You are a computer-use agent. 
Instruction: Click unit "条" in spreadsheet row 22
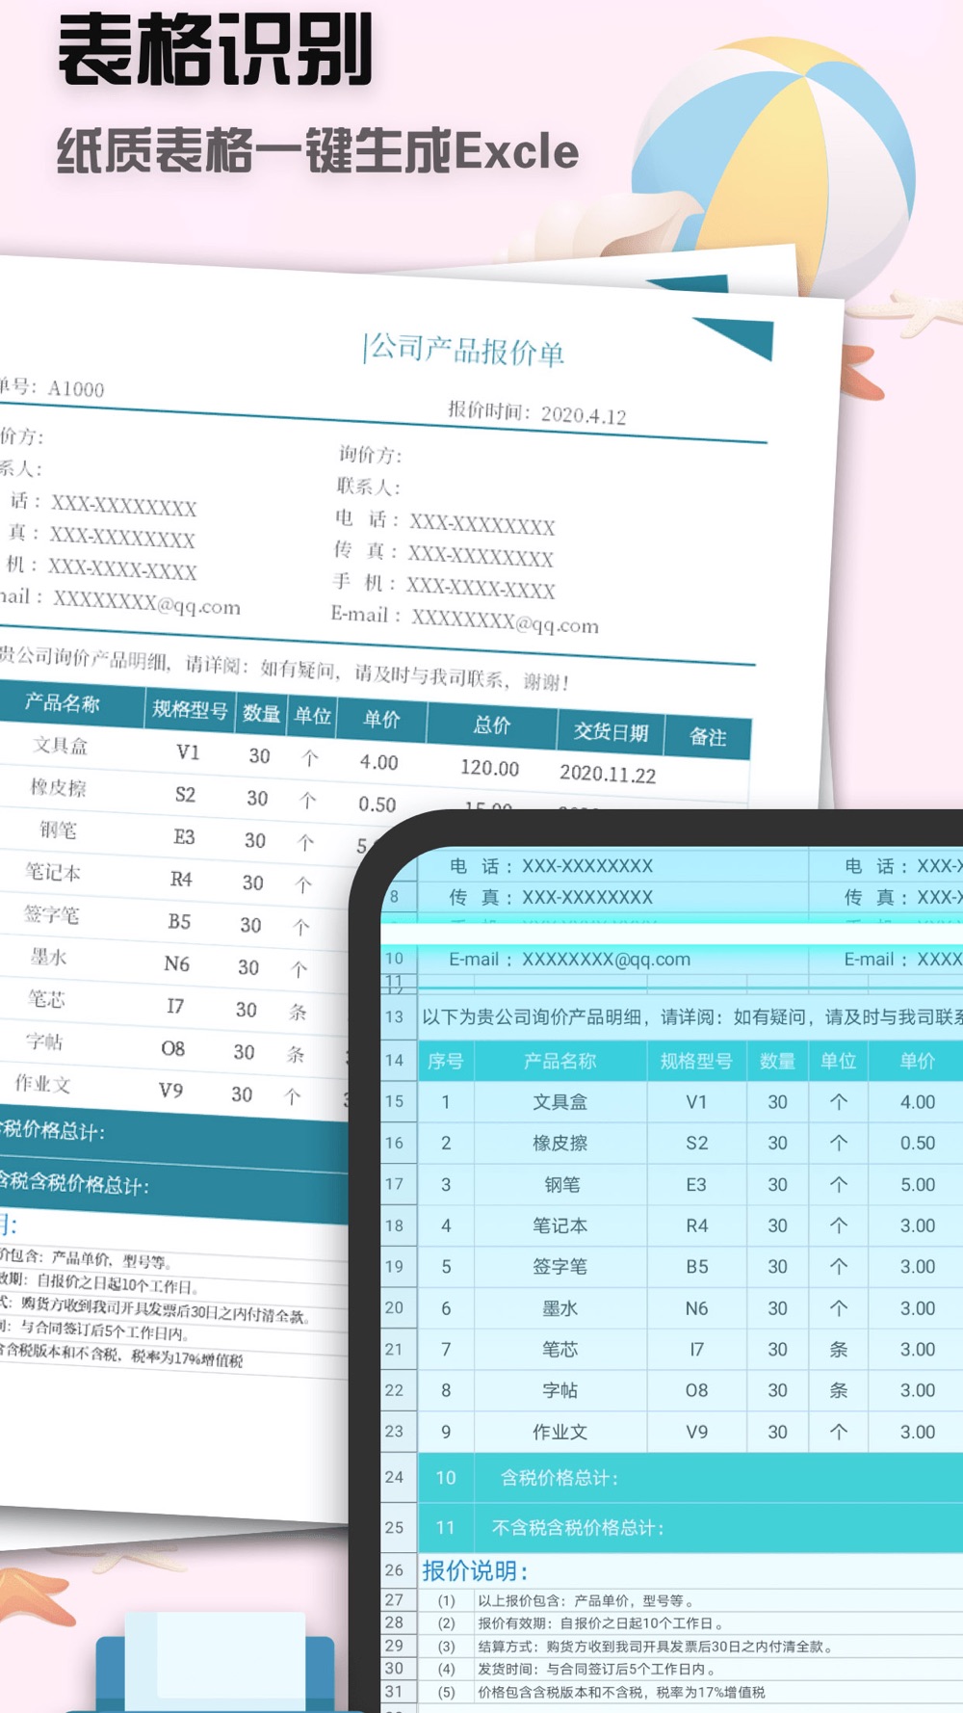838,1390
